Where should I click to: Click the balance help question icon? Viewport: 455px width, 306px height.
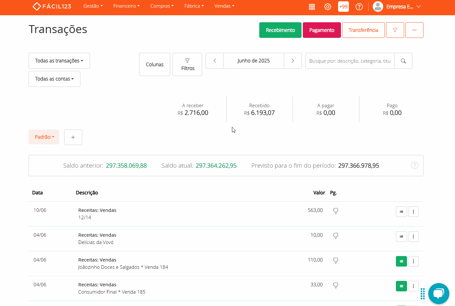pyautogui.click(x=415, y=165)
